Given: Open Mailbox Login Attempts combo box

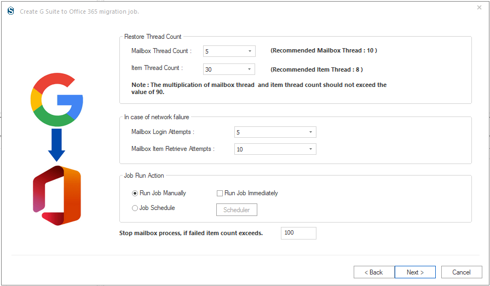Looking at the screenshot, I should (x=275, y=132).
